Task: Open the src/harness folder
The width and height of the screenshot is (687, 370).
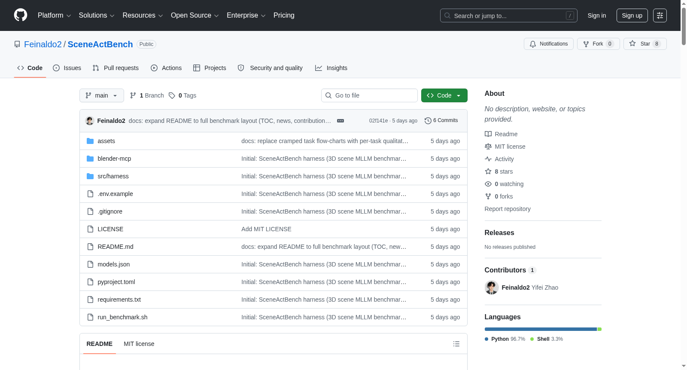Action: [113, 176]
